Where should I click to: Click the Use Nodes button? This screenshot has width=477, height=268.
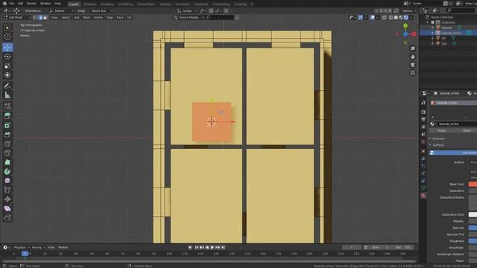[453, 153]
